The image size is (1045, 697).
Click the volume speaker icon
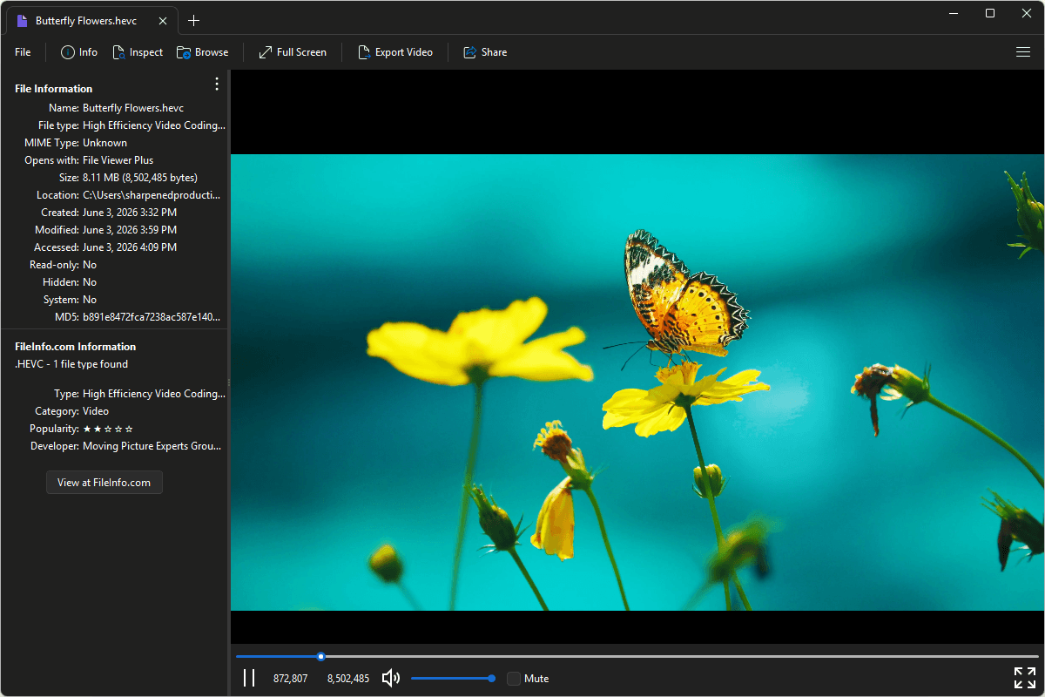coord(391,678)
